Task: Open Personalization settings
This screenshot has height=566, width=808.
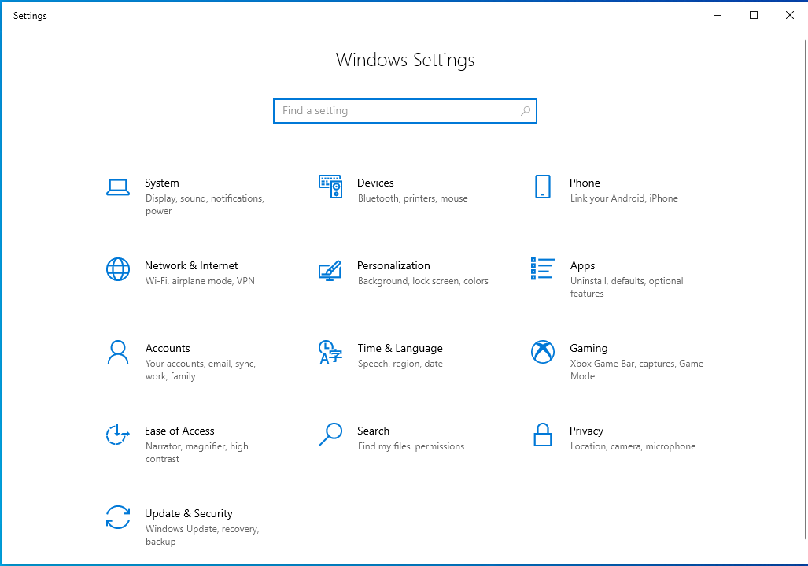Action: [393, 265]
